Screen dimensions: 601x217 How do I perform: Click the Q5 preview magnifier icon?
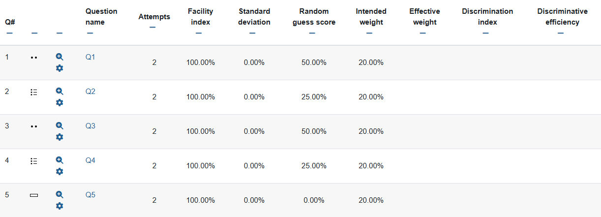tap(60, 195)
